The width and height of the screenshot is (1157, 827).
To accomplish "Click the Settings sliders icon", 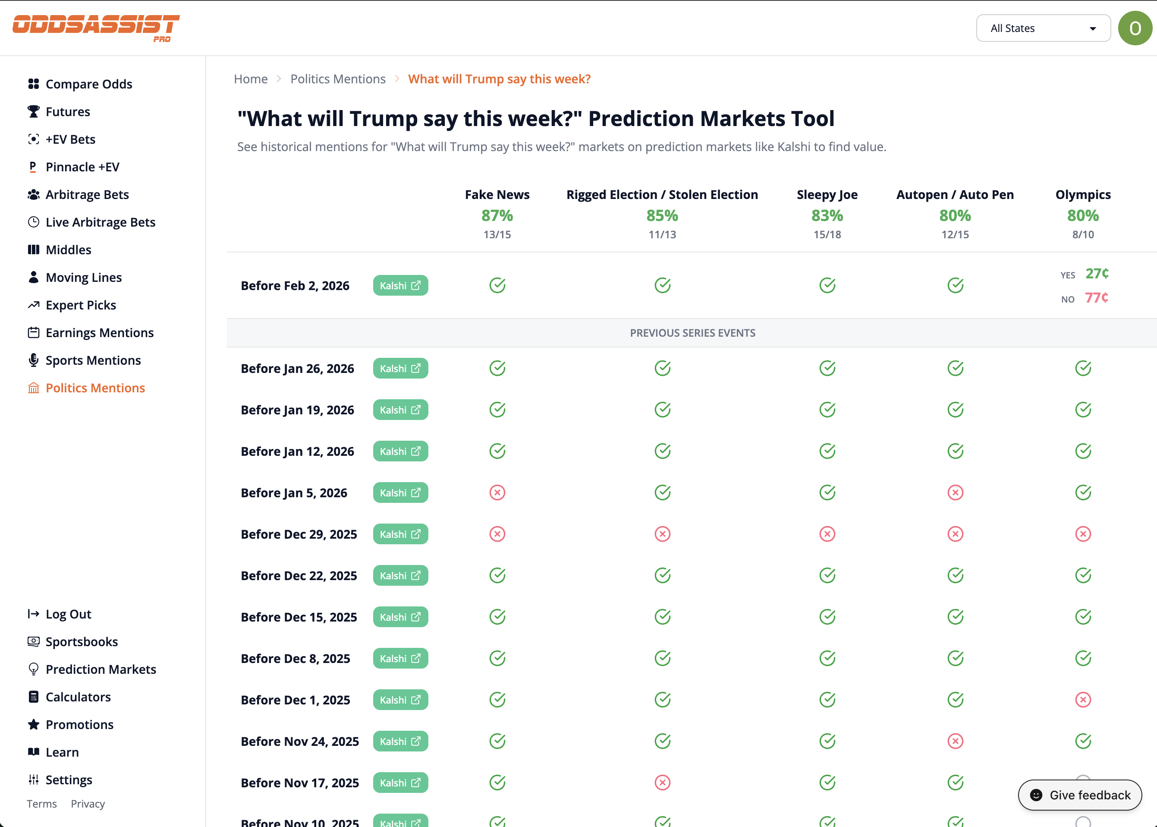I will (x=34, y=780).
